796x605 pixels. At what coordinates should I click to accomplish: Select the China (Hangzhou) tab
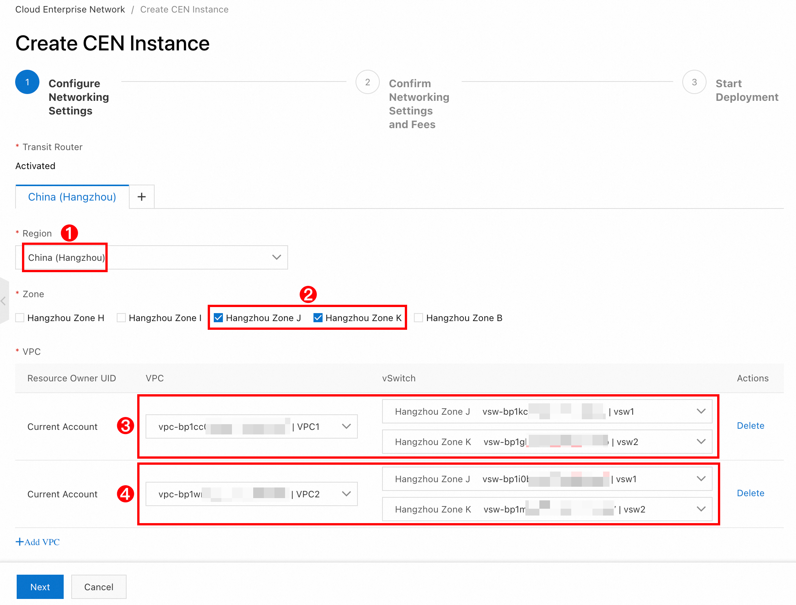coord(72,197)
